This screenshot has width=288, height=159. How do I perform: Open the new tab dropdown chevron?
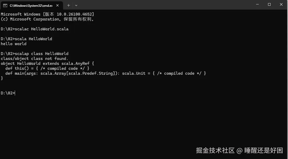coord(76,5)
